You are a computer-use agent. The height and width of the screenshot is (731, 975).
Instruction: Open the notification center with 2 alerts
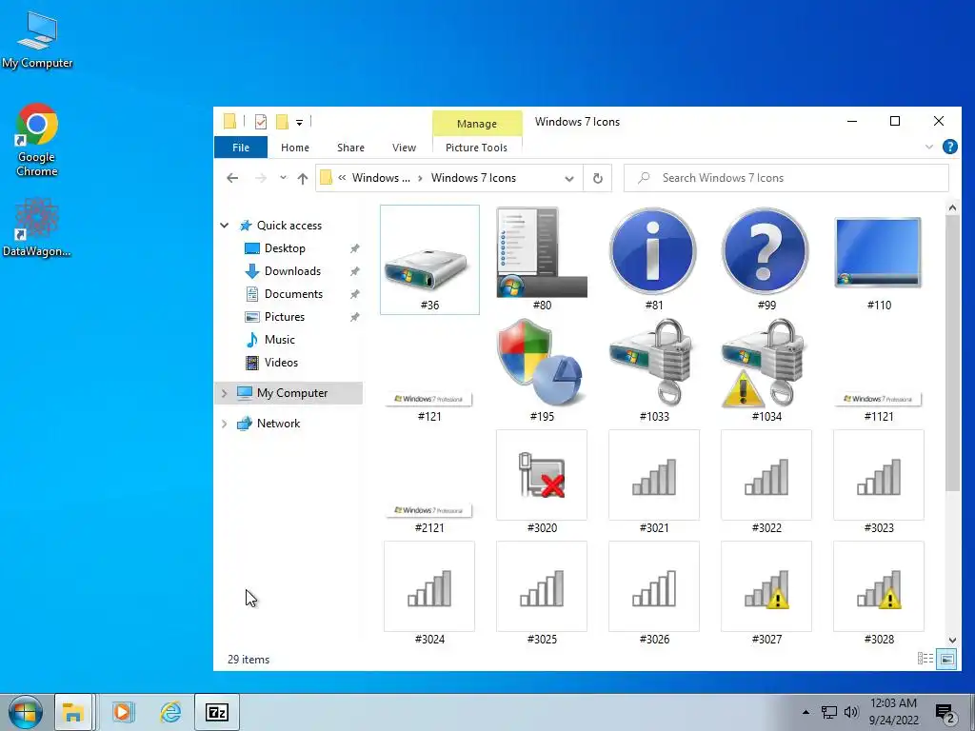(x=945, y=713)
